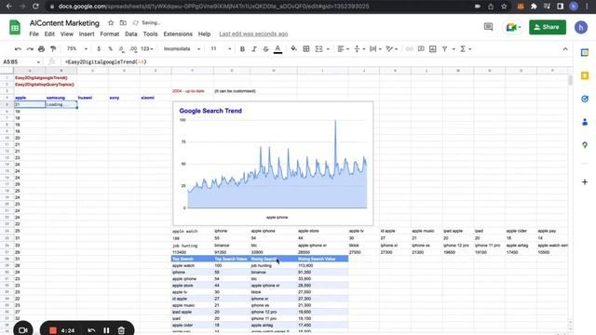596x335 pixels.
Task: Pause the screen recording
Action: click(106, 330)
